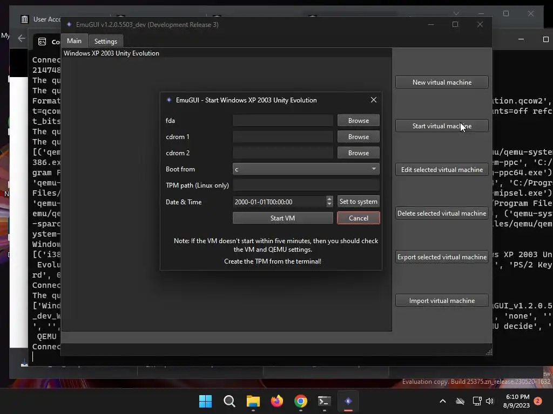This screenshot has width=553, height=414.
Task: Open the clock and date panel
Action: [x=517, y=401]
